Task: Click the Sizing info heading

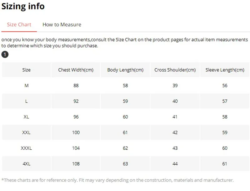Action: click(x=23, y=6)
